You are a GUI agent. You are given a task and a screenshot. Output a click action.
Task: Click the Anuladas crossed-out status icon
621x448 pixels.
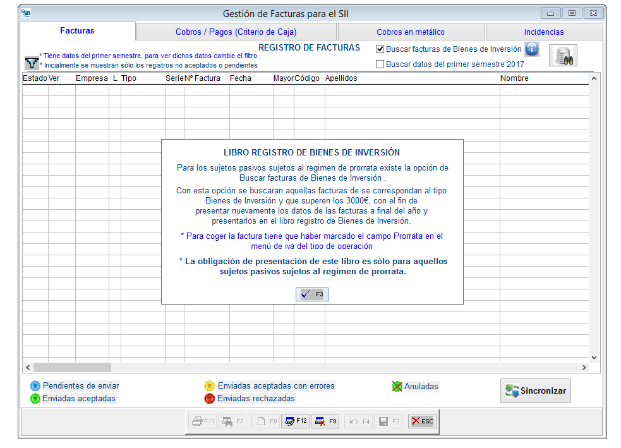click(x=397, y=386)
